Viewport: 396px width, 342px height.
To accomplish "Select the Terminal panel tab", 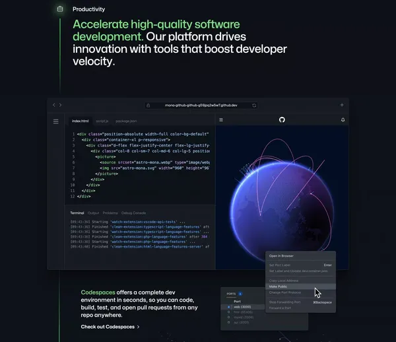I will click(77, 213).
